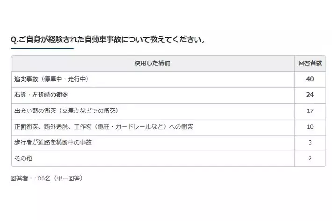Screen dimensions: 332x221
Task: Click the respondent count 2
Action: point(310,159)
